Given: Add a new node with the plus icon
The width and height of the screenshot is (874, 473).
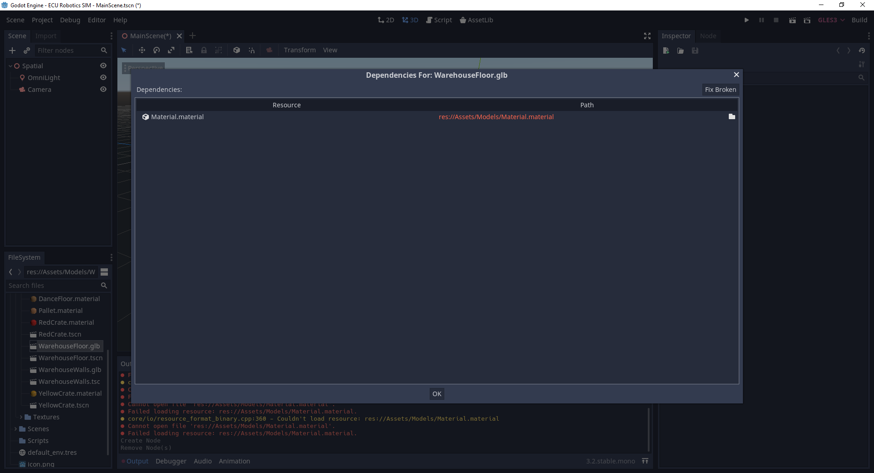Looking at the screenshot, I should coord(12,50).
